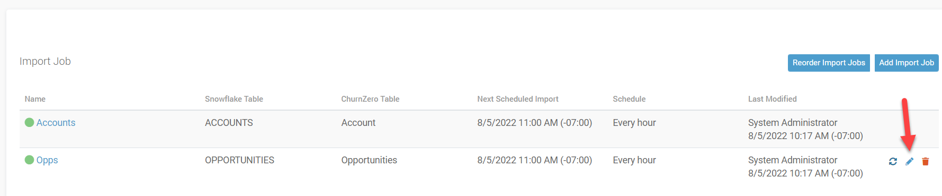Delete the Opps import job via trash icon
This screenshot has height=196, width=942.
[x=926, y=161]
